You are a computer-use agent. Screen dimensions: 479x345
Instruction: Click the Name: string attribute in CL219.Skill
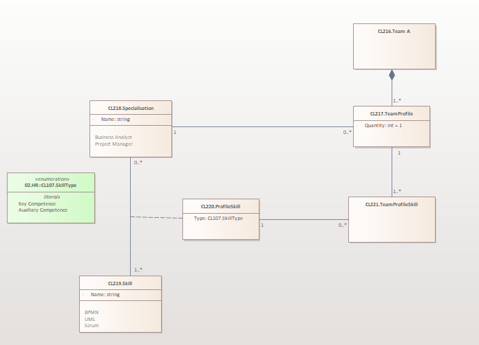105,294
